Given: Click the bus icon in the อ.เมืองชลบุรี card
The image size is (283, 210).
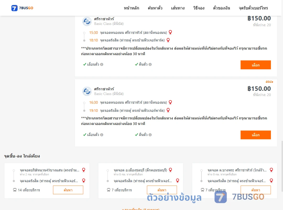Looking at the screenshot, I should point(108,190).
